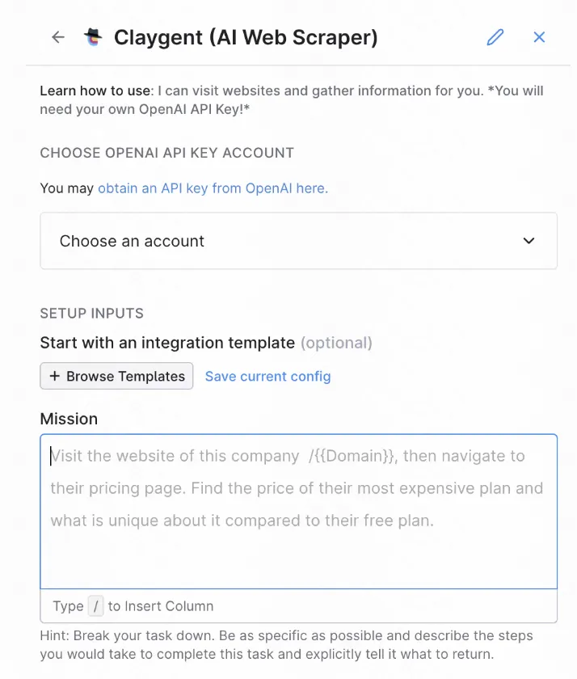This screenshot has width=577, height=679.
Task: Click the pencil edit icon
Action: coord(495,37)
